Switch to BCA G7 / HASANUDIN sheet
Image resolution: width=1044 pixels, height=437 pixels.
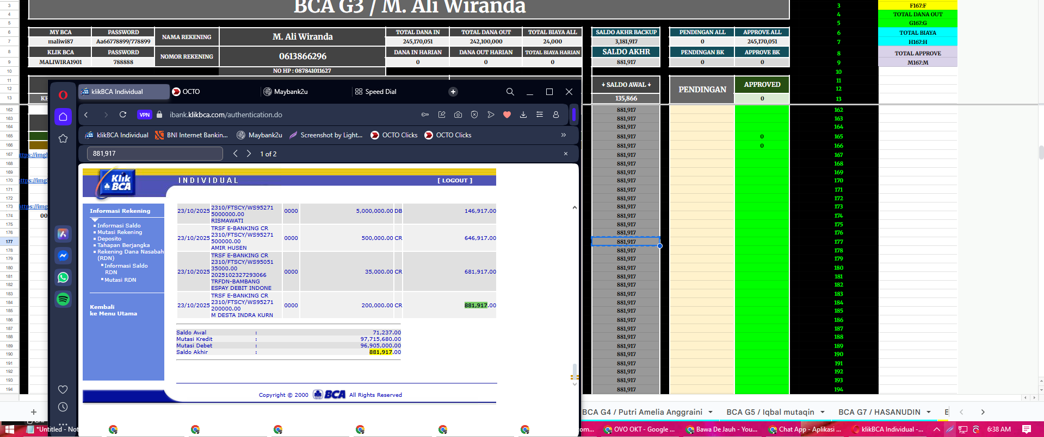[879, 412]
